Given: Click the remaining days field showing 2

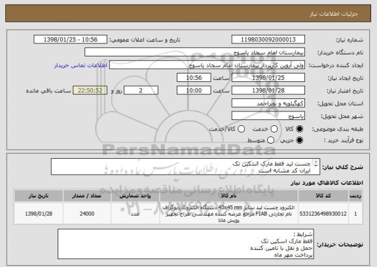Looking at the screenshot, I should 141,91.
